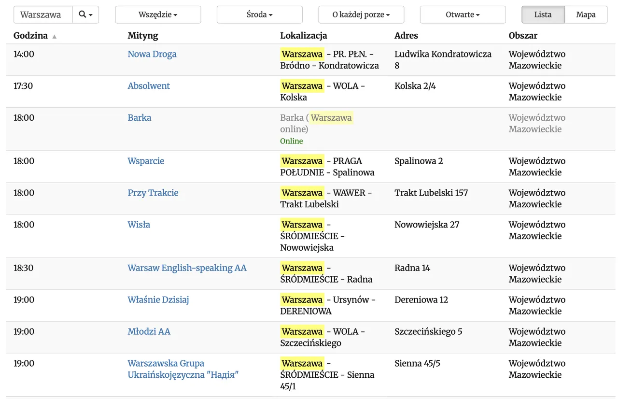The height and width of the screenshot is (399, 618).
Task: Open the Nowa Droga meeting link
Action: click(152, 54)
